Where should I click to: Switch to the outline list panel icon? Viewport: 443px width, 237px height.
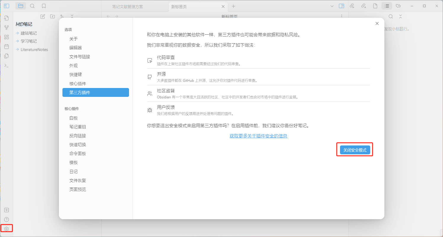tap(387, 6)
